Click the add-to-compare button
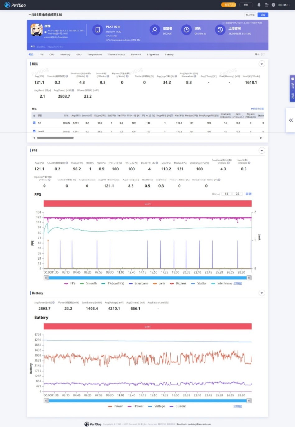Image resolution: width=295 pixels, height=427 pixels. pos(250,15)
